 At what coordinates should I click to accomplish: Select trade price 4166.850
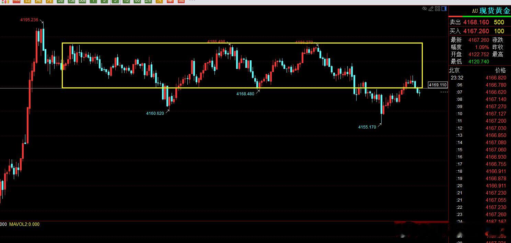point(496,135)
